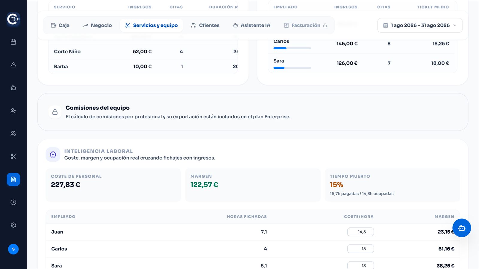Open the Asistente IA tab
479x269 pixels.
tap(252, 25)
